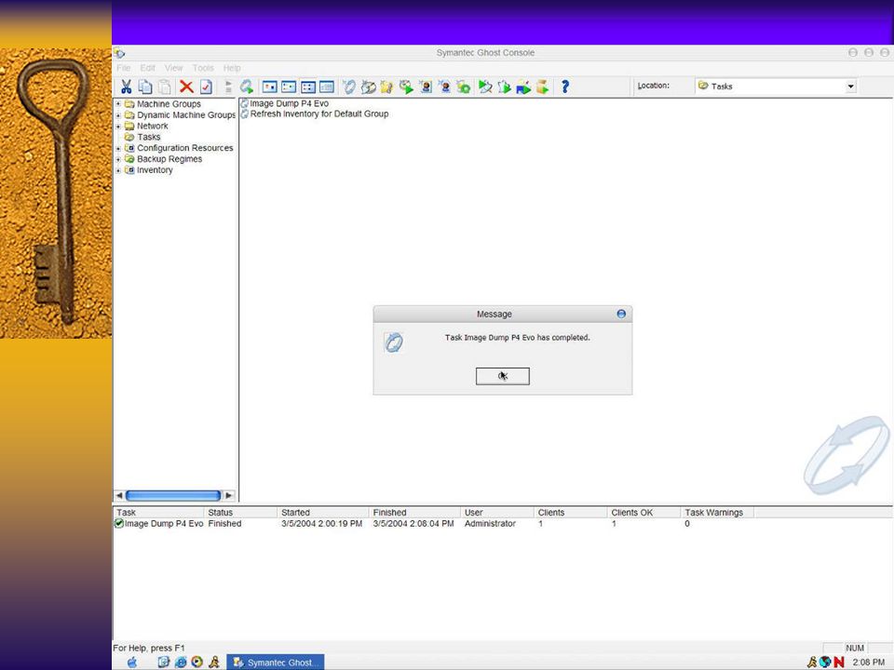The width and height of the screenshot is (894, 670).
Task: Click the globe icon in system tray
Action: point(825,662)
